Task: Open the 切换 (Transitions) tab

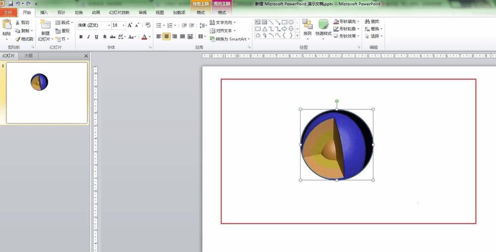Action: coord(79,13)
